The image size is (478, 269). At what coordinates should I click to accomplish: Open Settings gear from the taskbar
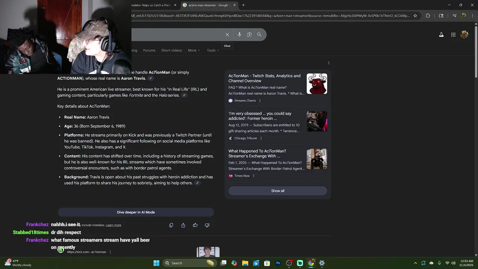point(322,263)
